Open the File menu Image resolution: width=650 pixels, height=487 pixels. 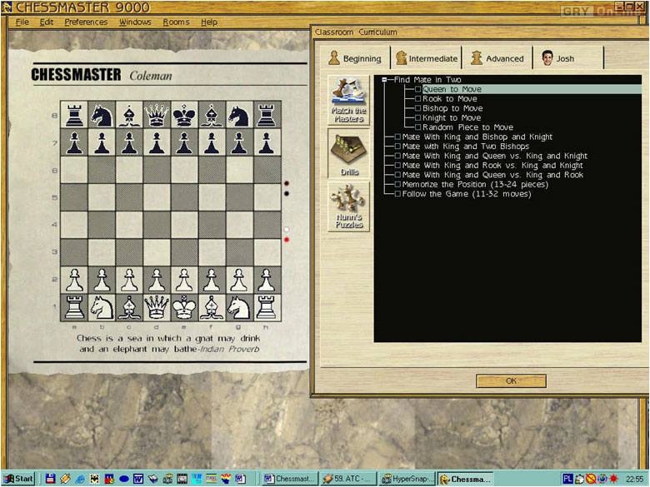pyautogui.click(x=22, y=22)
